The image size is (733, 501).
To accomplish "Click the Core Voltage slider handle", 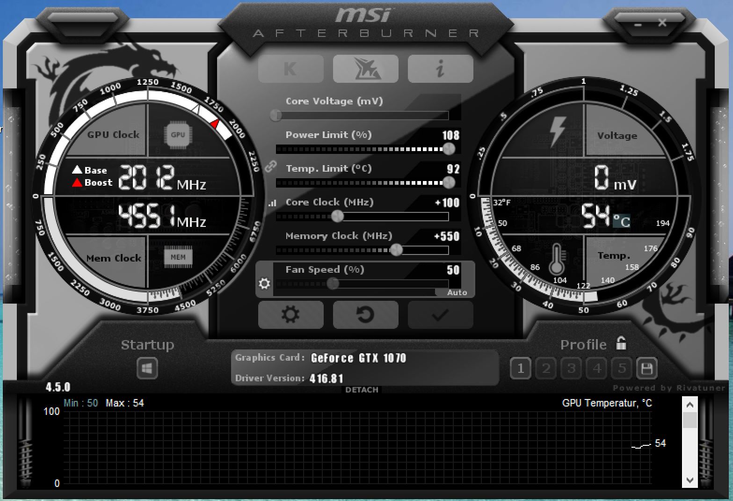I will pyautogui.click(x=276, y=115).
